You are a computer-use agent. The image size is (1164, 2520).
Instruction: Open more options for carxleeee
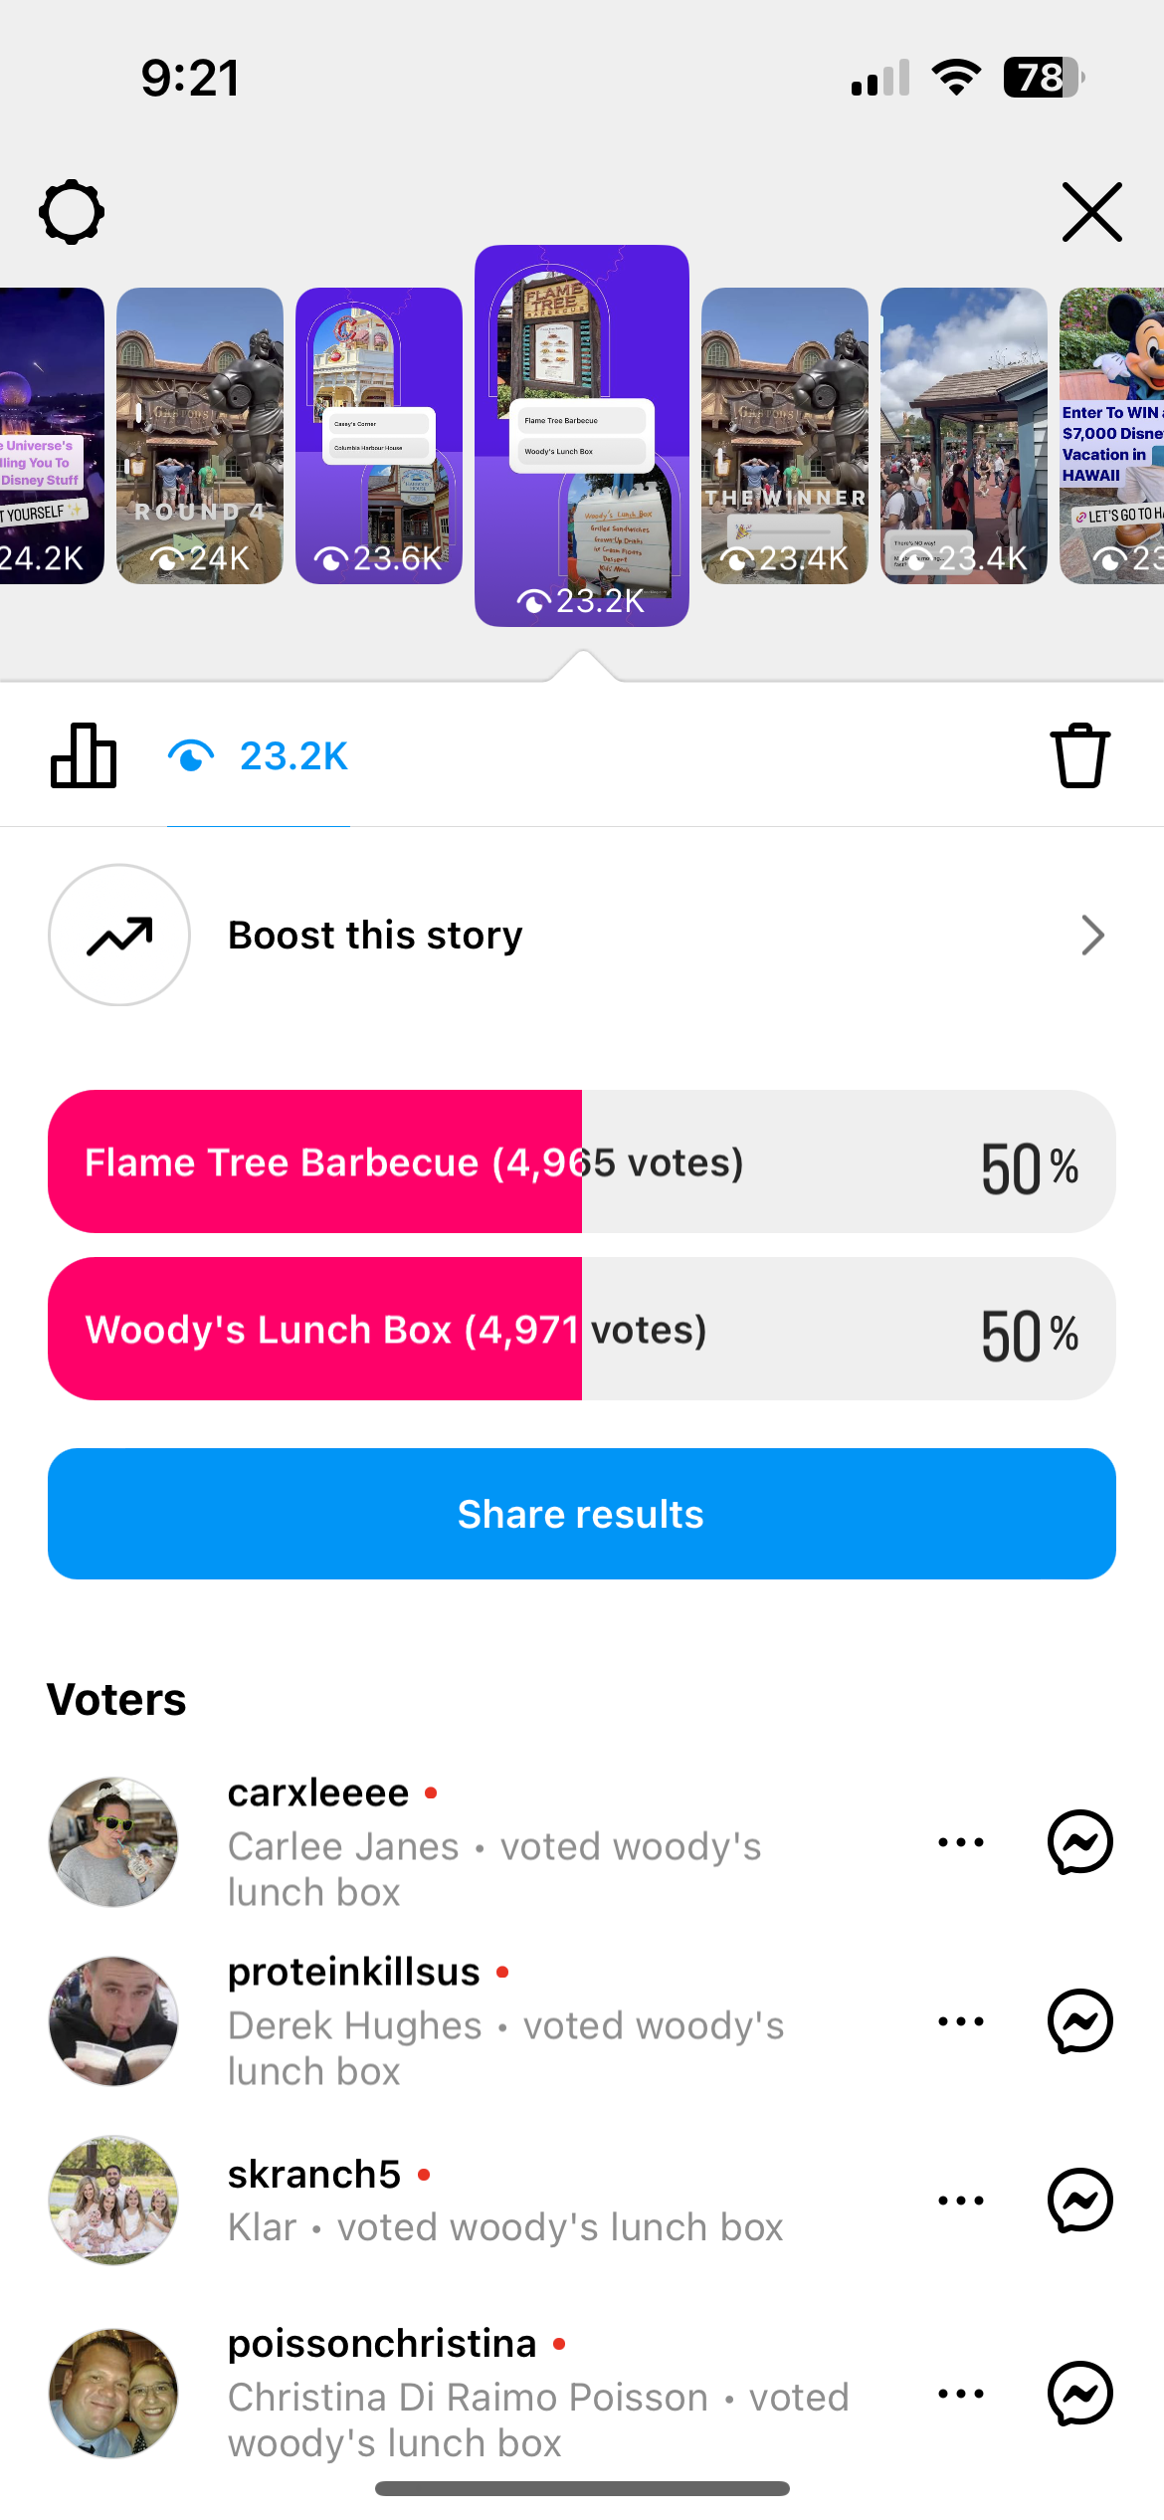(961, 1842)
